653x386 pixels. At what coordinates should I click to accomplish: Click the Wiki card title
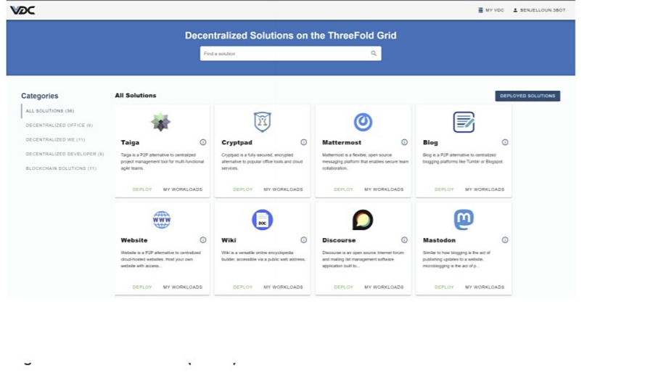(x=229, y=240)
